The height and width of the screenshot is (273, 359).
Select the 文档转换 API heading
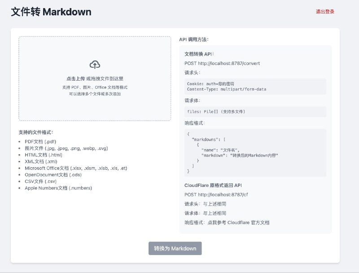[201, 53]
